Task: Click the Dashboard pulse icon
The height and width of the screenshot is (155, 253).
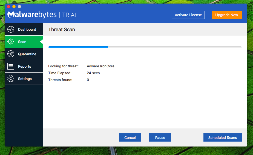Action: point(11,29)
